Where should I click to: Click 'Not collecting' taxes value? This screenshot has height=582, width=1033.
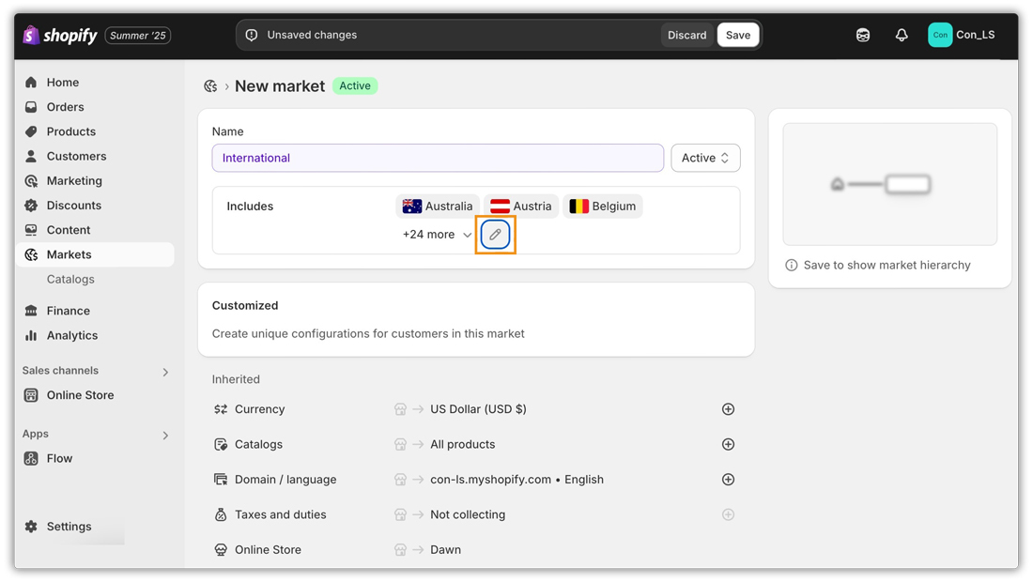coord(468,514)
